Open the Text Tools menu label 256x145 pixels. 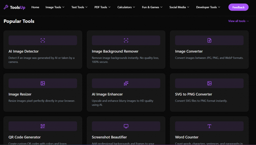tap(78, 7)
